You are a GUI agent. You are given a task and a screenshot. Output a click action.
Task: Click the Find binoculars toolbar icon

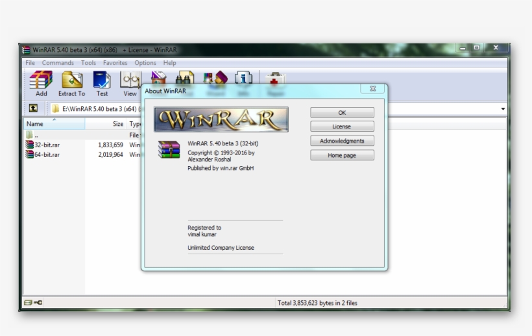pyautogui.click(x=184, y=77)
